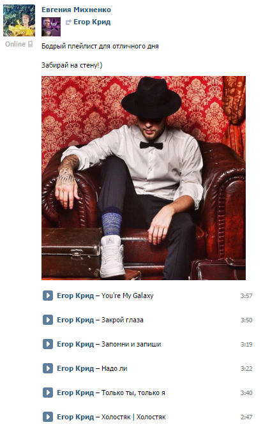This screenshot has height=427, width=263.
Task: Click the song title Только ты, только я
Action: tap(133, 393)
